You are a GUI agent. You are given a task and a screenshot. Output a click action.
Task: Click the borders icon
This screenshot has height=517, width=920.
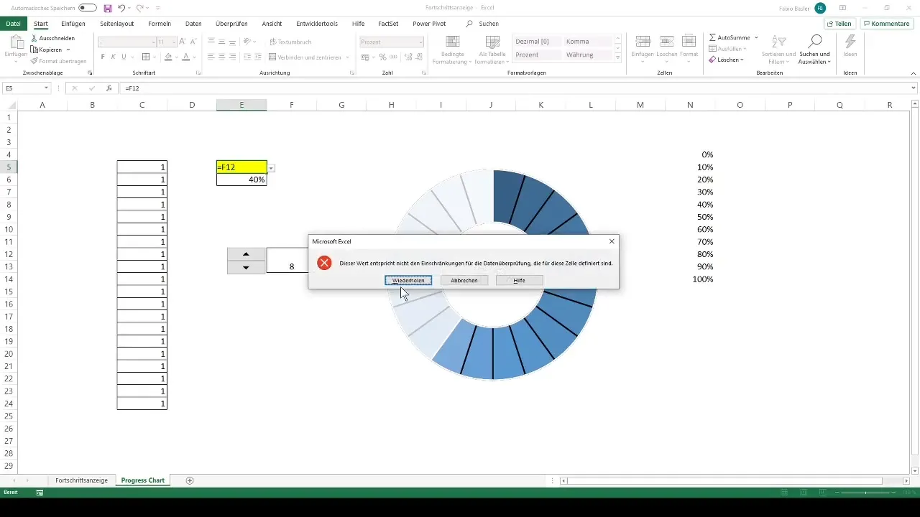[x=145, y=57]
